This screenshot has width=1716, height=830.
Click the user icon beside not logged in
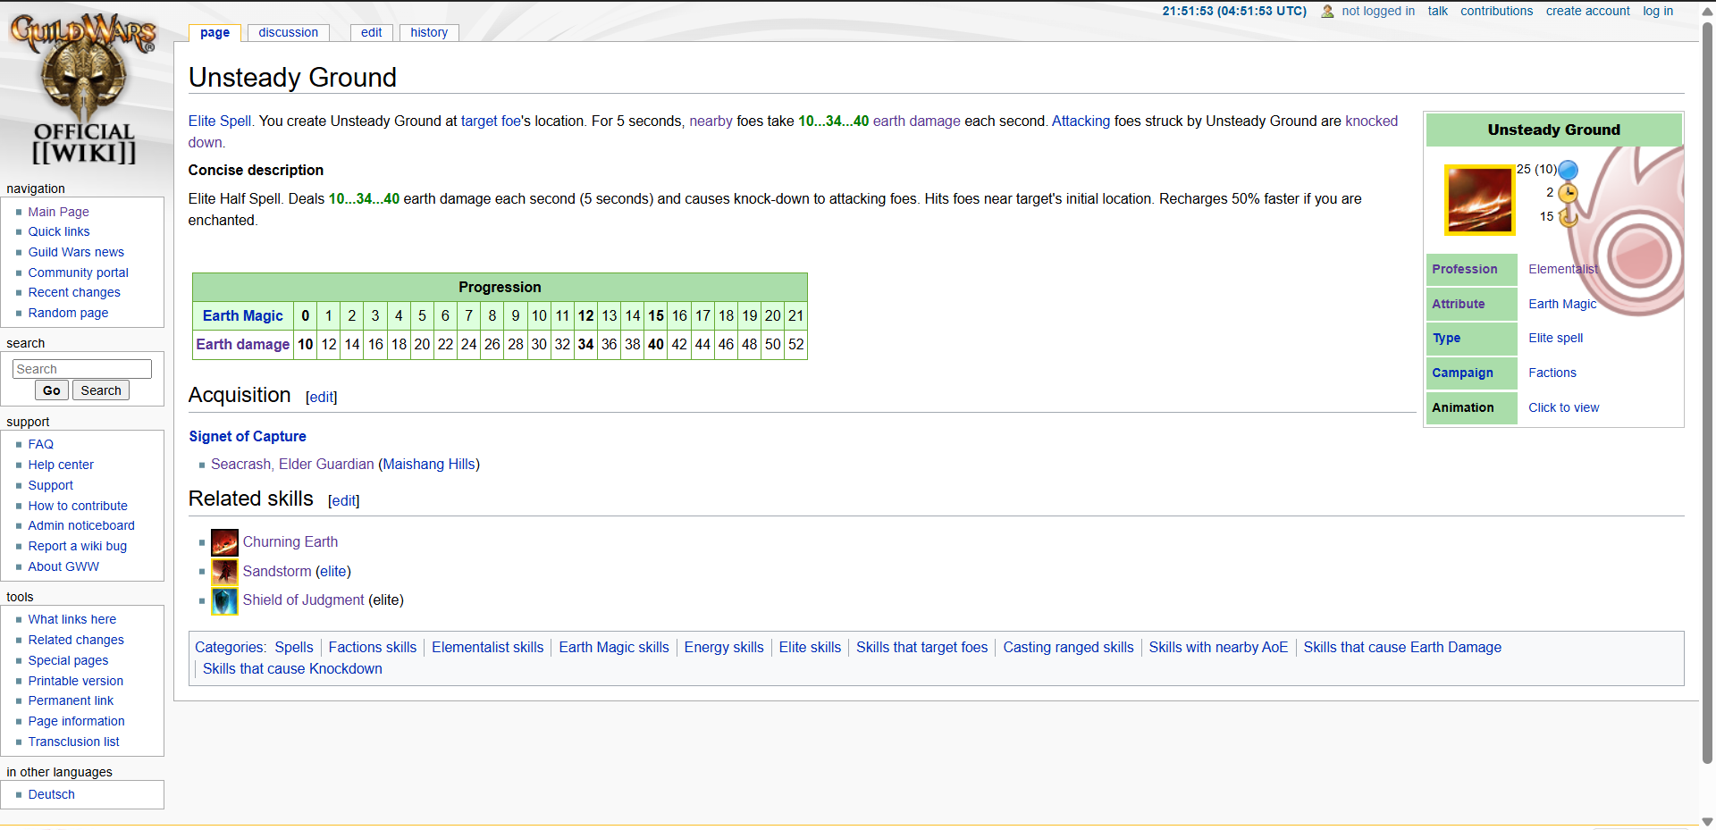pos(1327,12)
